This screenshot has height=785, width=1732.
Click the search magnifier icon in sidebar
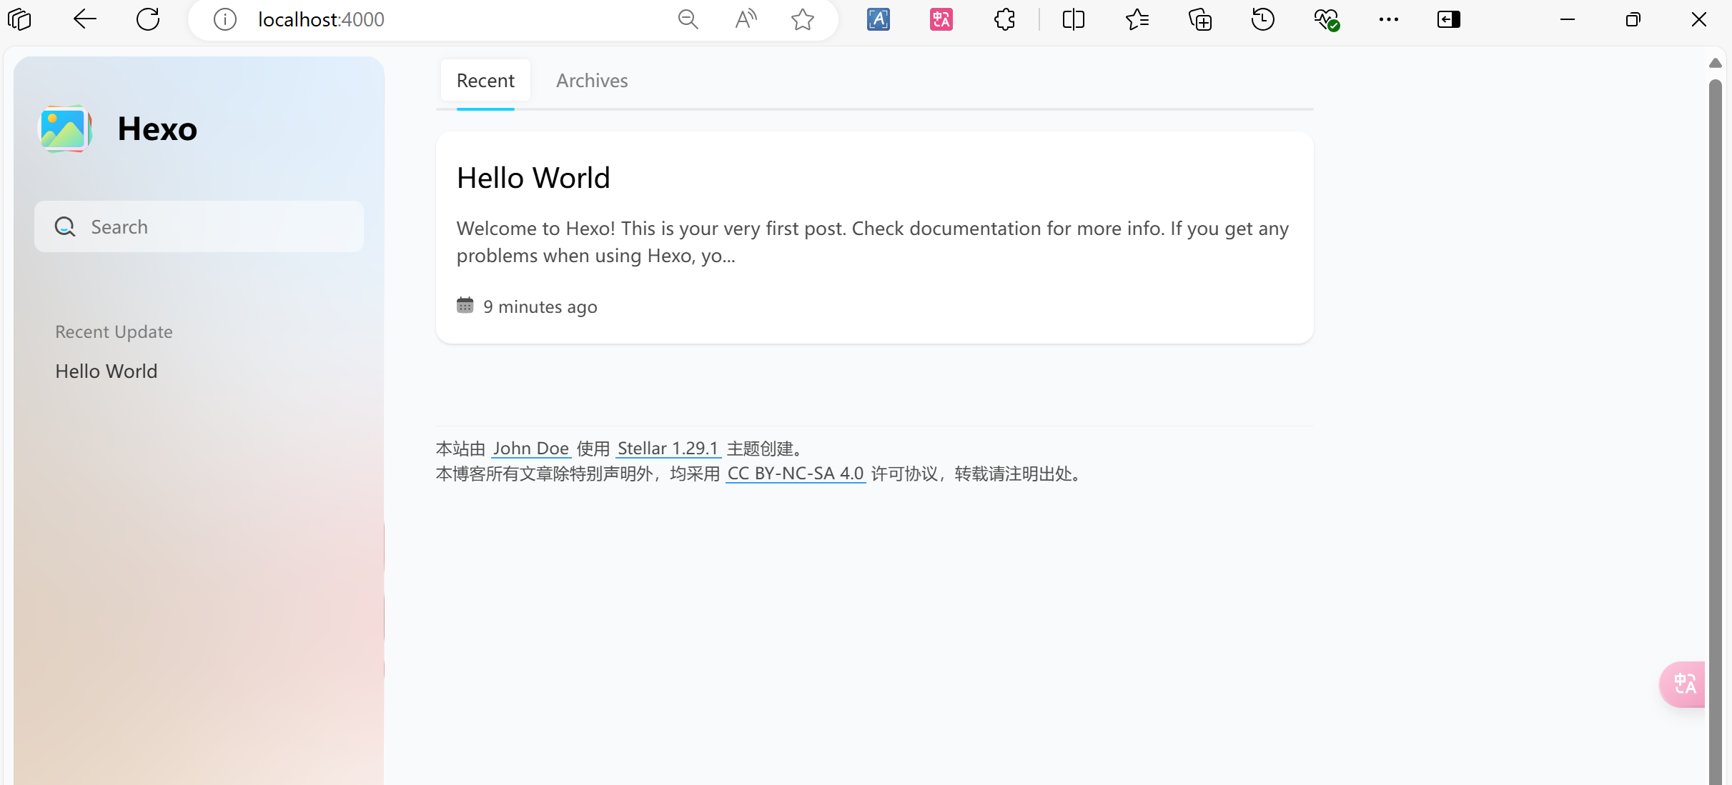[x=65, y=226]
